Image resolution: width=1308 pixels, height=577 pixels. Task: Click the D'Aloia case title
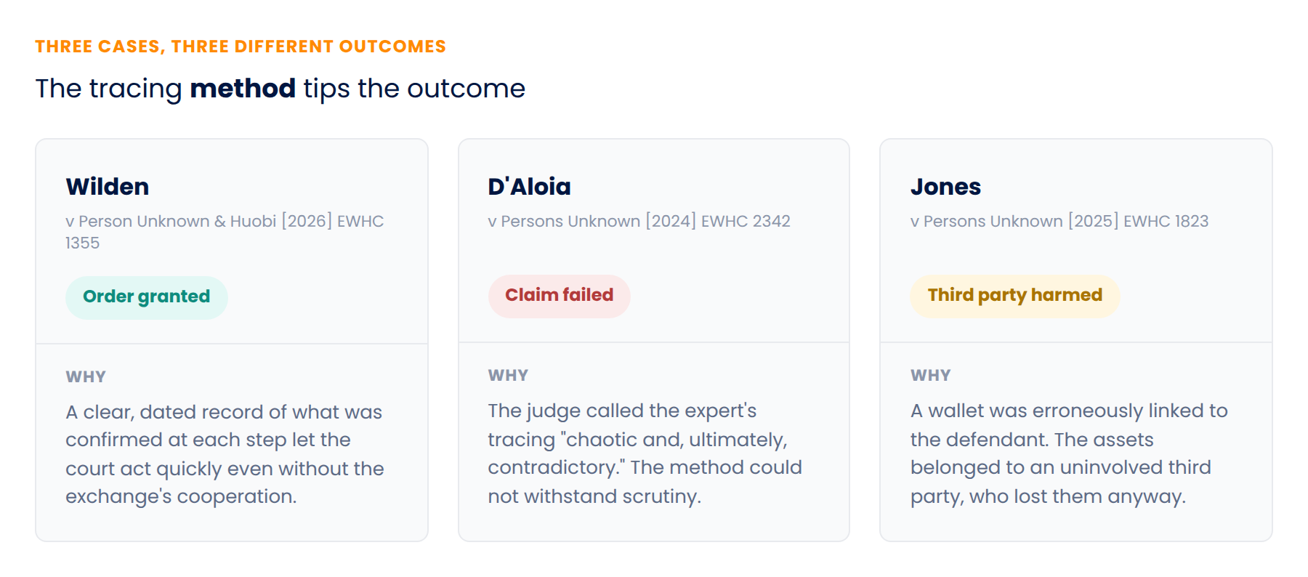click(x=529, y=187)
